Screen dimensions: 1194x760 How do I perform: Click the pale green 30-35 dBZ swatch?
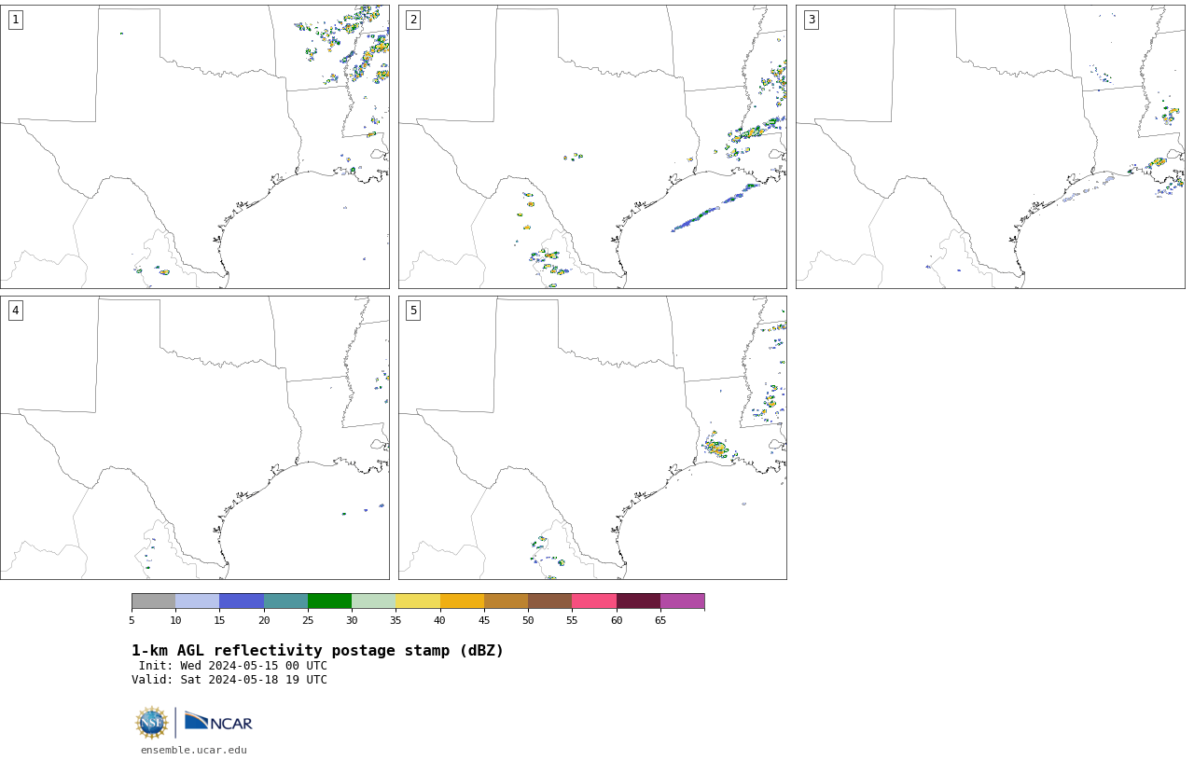click(x=373, y=601)
